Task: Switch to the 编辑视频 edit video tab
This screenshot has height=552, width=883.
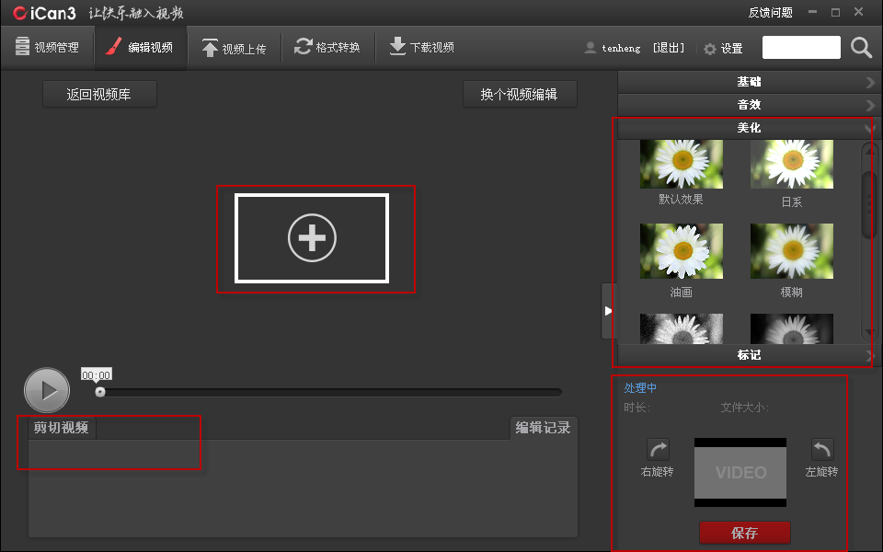Action: [140, 47]
